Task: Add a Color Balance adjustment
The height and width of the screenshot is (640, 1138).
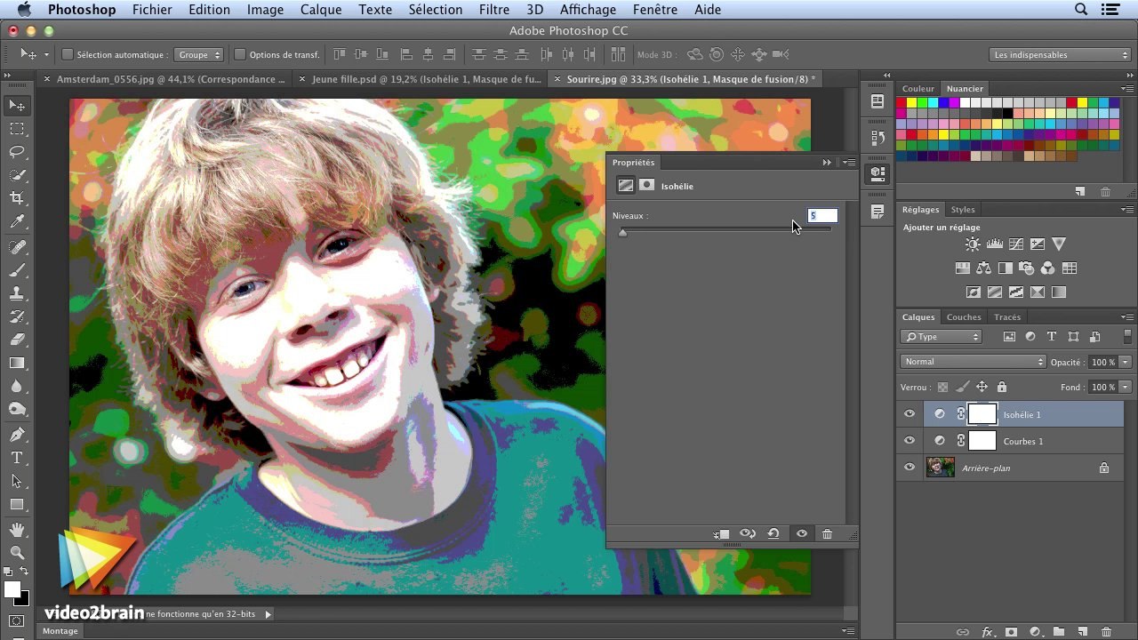Action: 983,268
